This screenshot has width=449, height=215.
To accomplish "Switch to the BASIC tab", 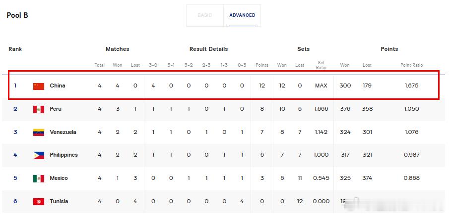I will [205, 15].
